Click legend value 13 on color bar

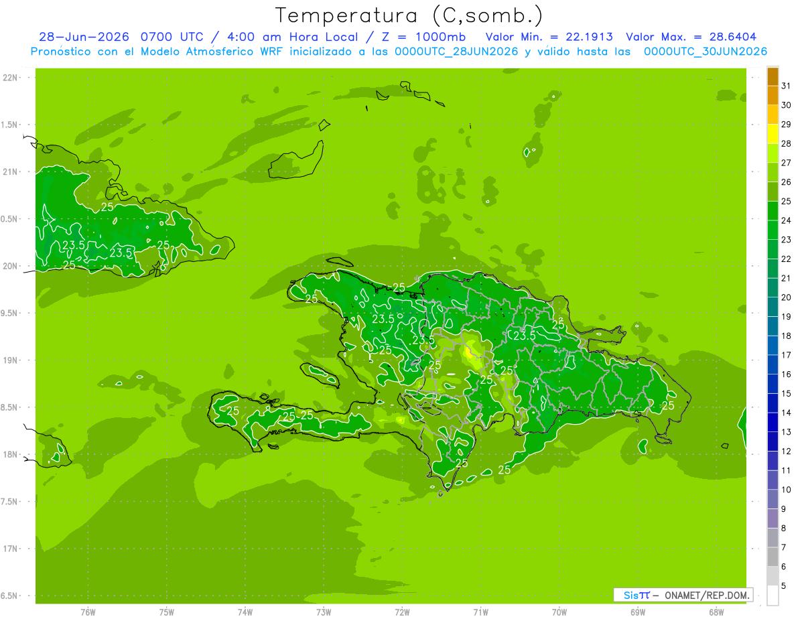click(786, 432)
